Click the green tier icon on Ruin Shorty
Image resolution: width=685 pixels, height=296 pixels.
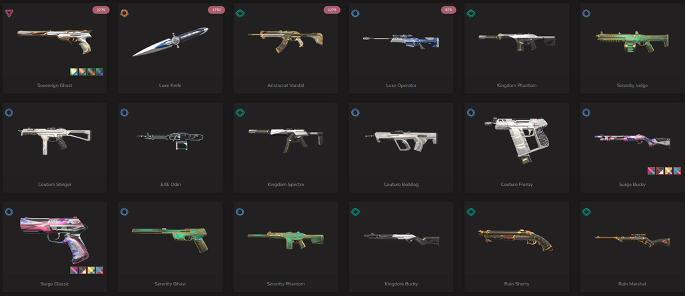[471, 211]
